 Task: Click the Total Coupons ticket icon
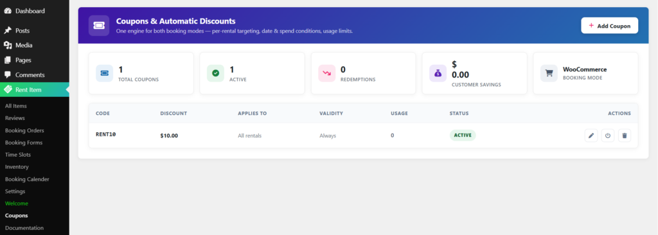pos(105,73)
